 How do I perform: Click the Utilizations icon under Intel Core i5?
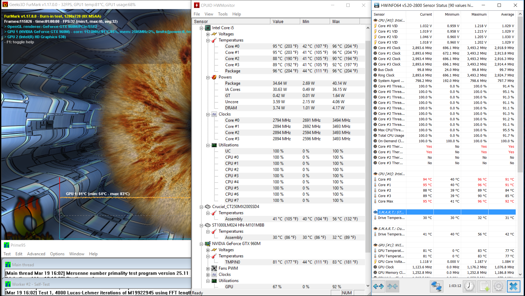point(214,145)
